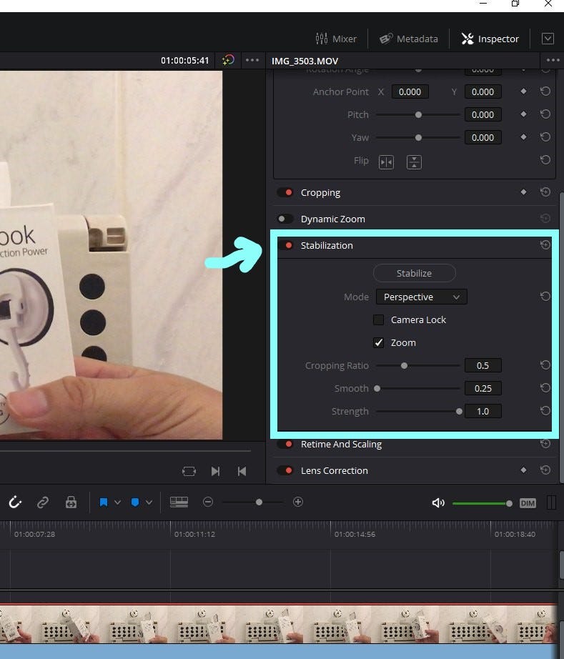Reset the Strength value

pyautogui.click(x=545, y=410)
